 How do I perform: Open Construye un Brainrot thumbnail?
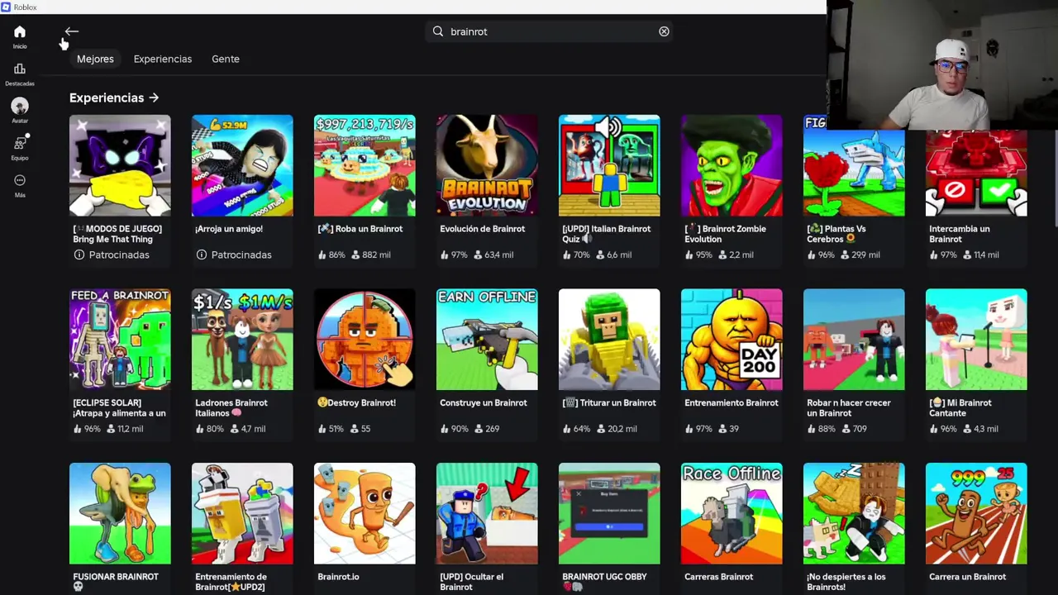487,339
